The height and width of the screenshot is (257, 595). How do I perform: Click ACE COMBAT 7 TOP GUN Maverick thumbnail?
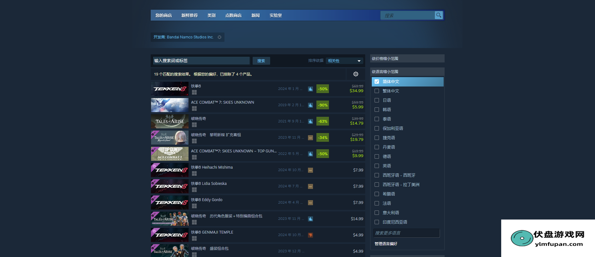(170, 154)
